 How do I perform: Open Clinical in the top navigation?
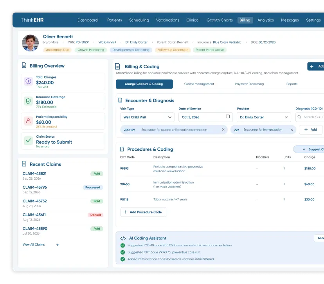[x=193, y=20]
